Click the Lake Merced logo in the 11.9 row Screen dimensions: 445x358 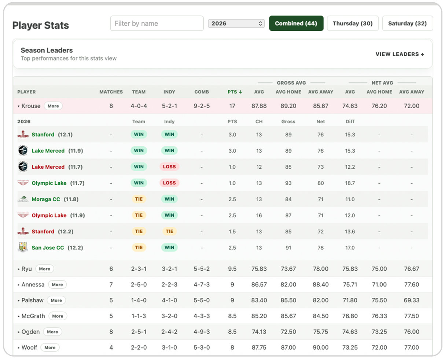click(23, 151)
